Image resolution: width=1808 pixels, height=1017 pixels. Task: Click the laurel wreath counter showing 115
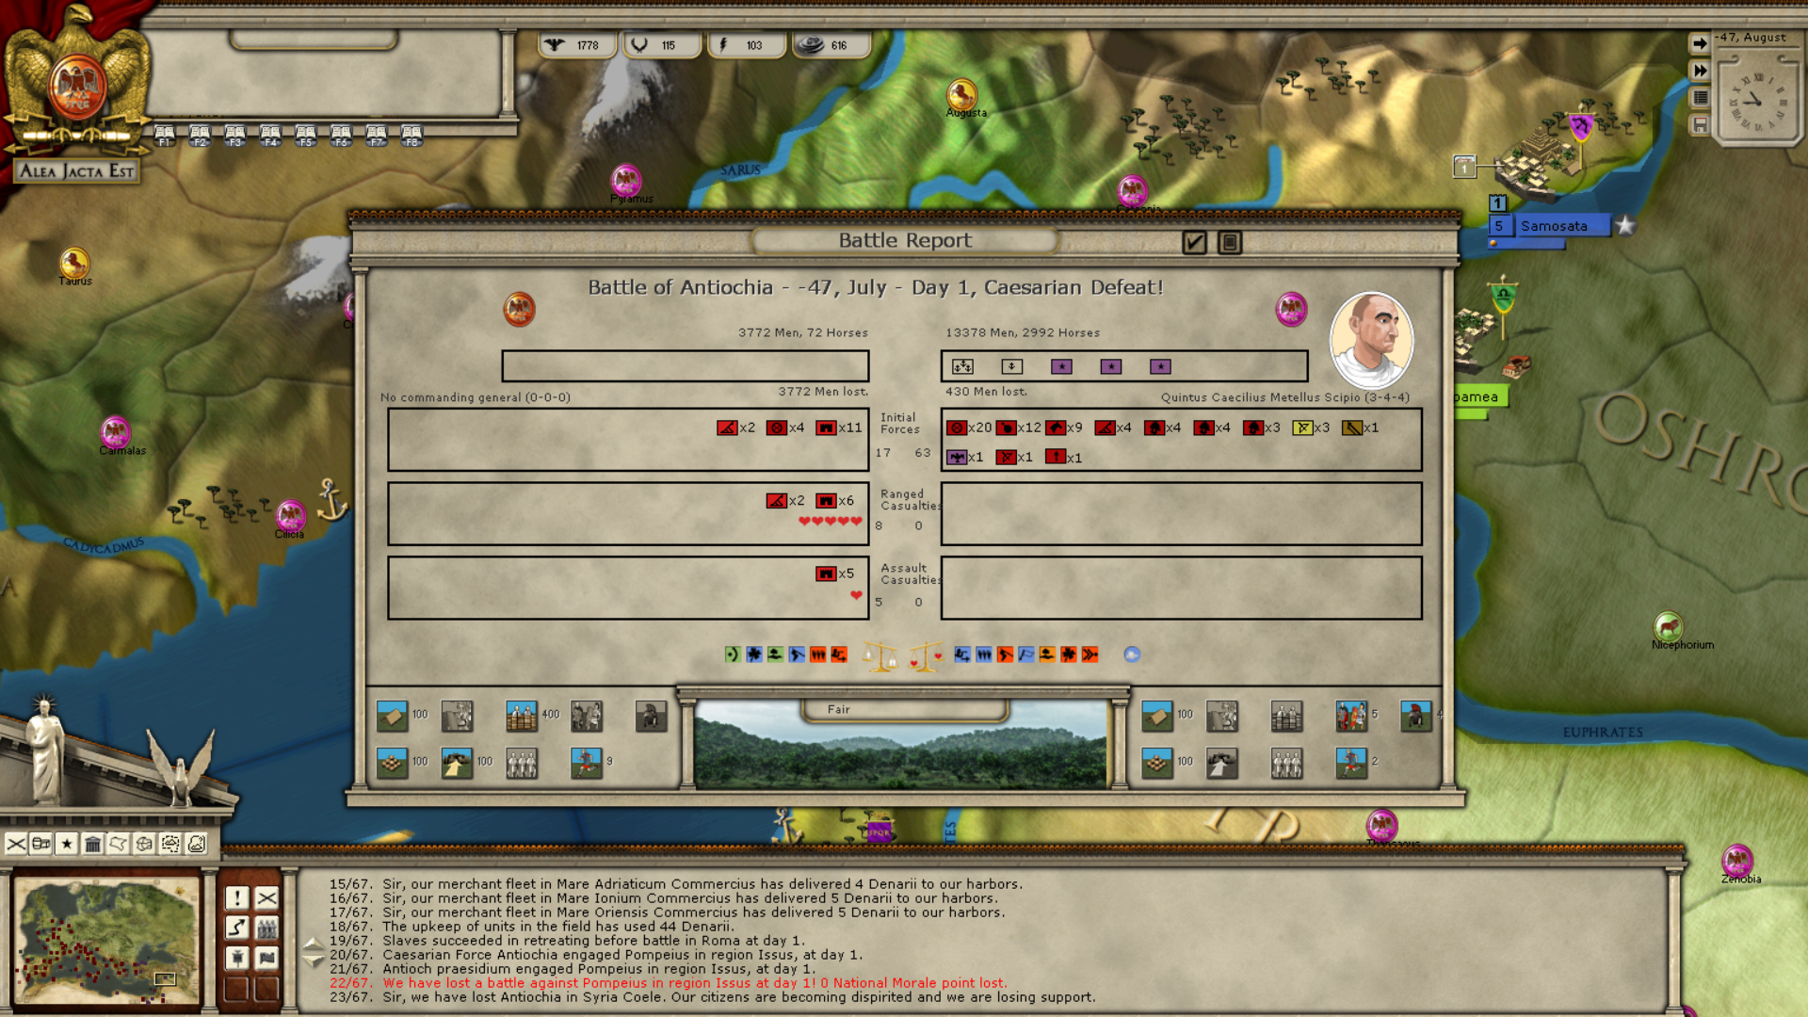tap(662, 45)
